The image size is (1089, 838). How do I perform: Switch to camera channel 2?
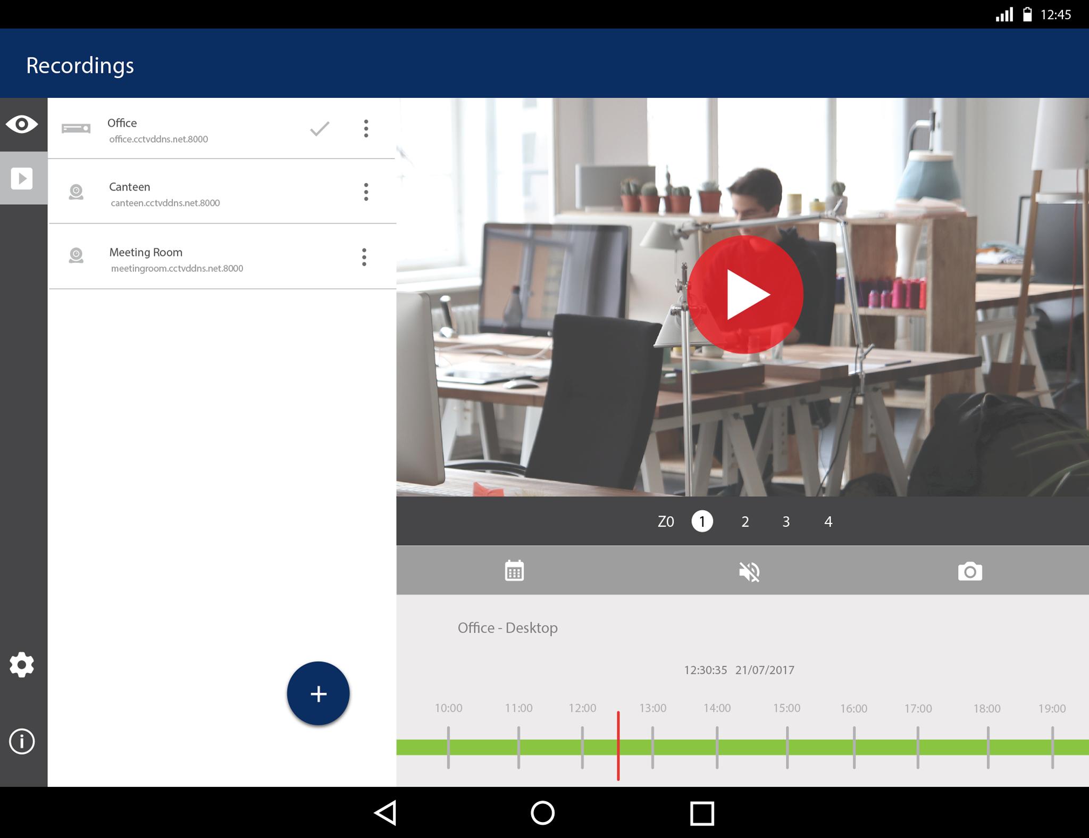tap(745, 521)
